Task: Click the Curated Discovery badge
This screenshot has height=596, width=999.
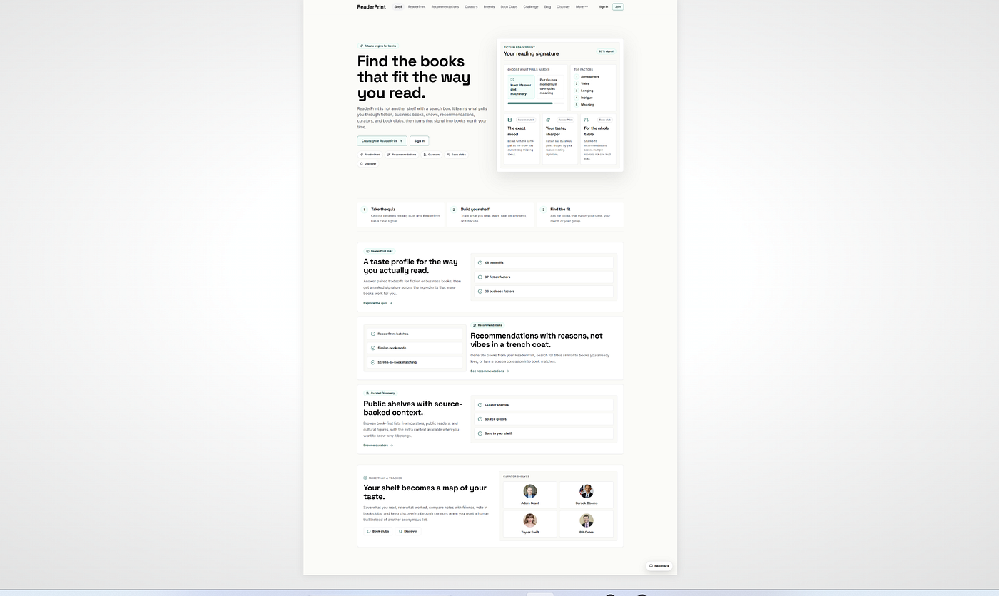Action: (380, 393)
